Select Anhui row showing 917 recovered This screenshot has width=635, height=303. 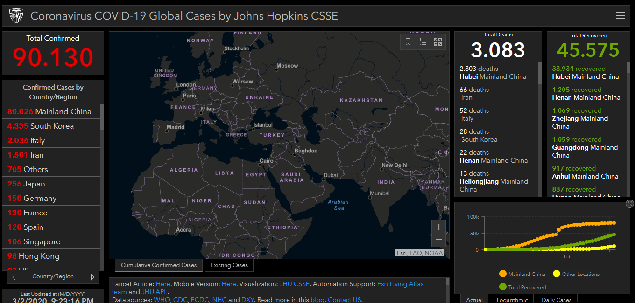pos(587,172)
